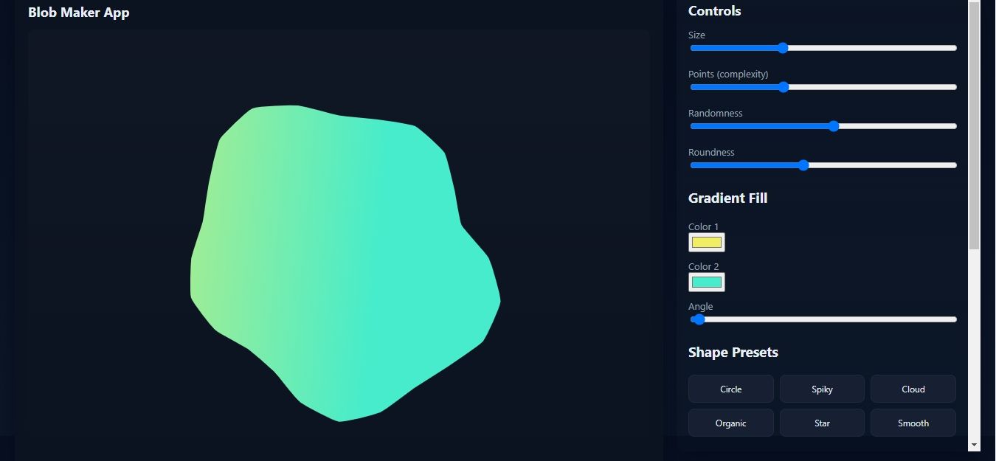Select the Smooth shape preset

(x=913, y=423)
